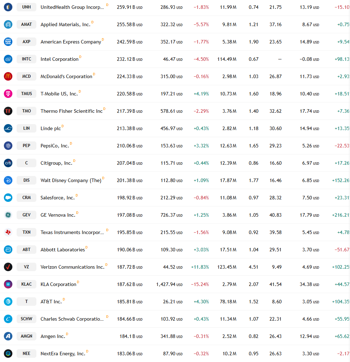
Task: Click T-Mobile's +4.19% change value
Action: click(201, 94)
